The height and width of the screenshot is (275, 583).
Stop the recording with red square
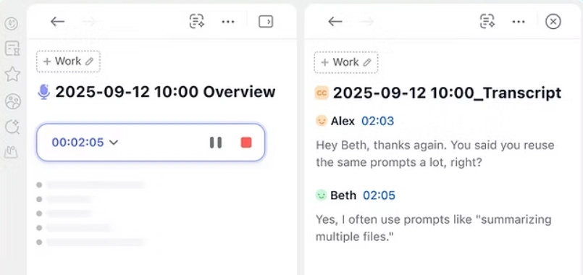246,143
